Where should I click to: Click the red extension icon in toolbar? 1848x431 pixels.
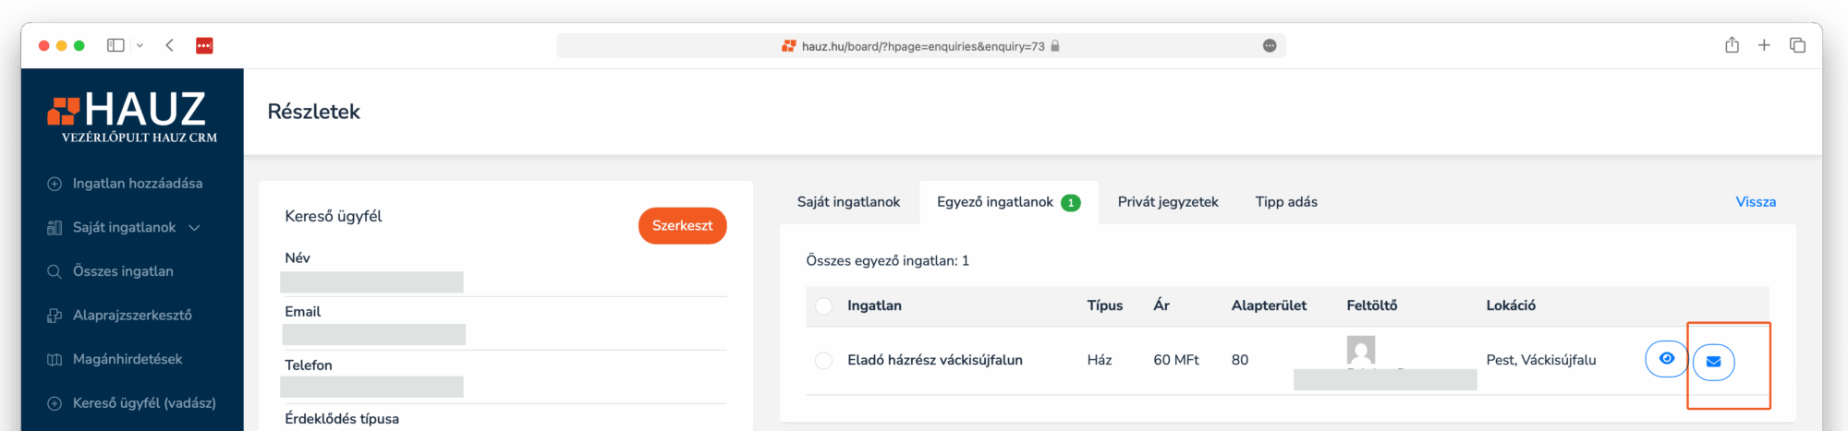pyautogui.click(x=204, y=45)
